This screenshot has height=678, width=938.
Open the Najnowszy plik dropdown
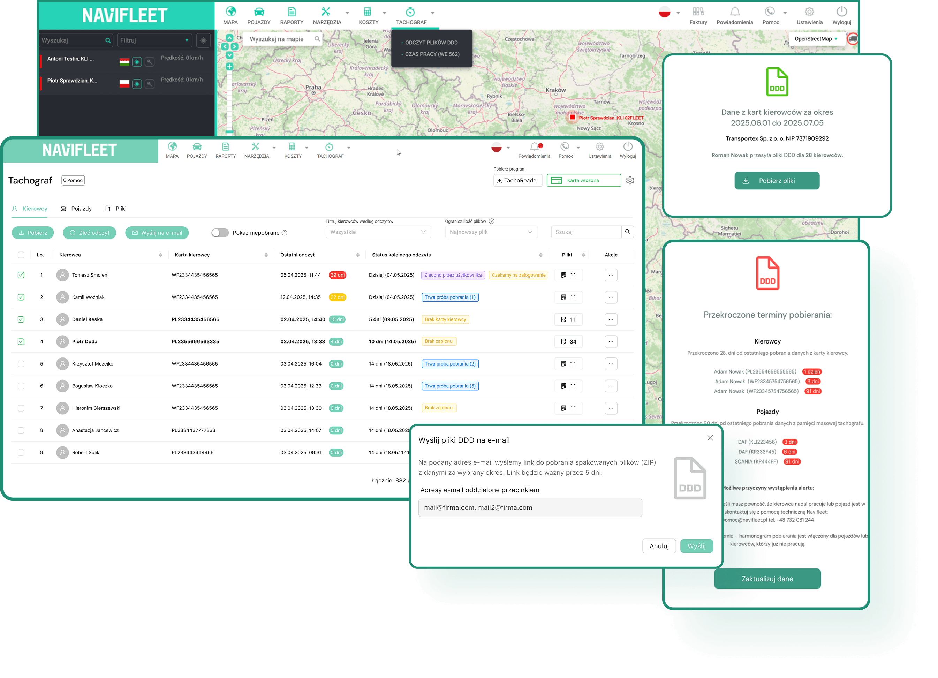[x=491, y=232]
